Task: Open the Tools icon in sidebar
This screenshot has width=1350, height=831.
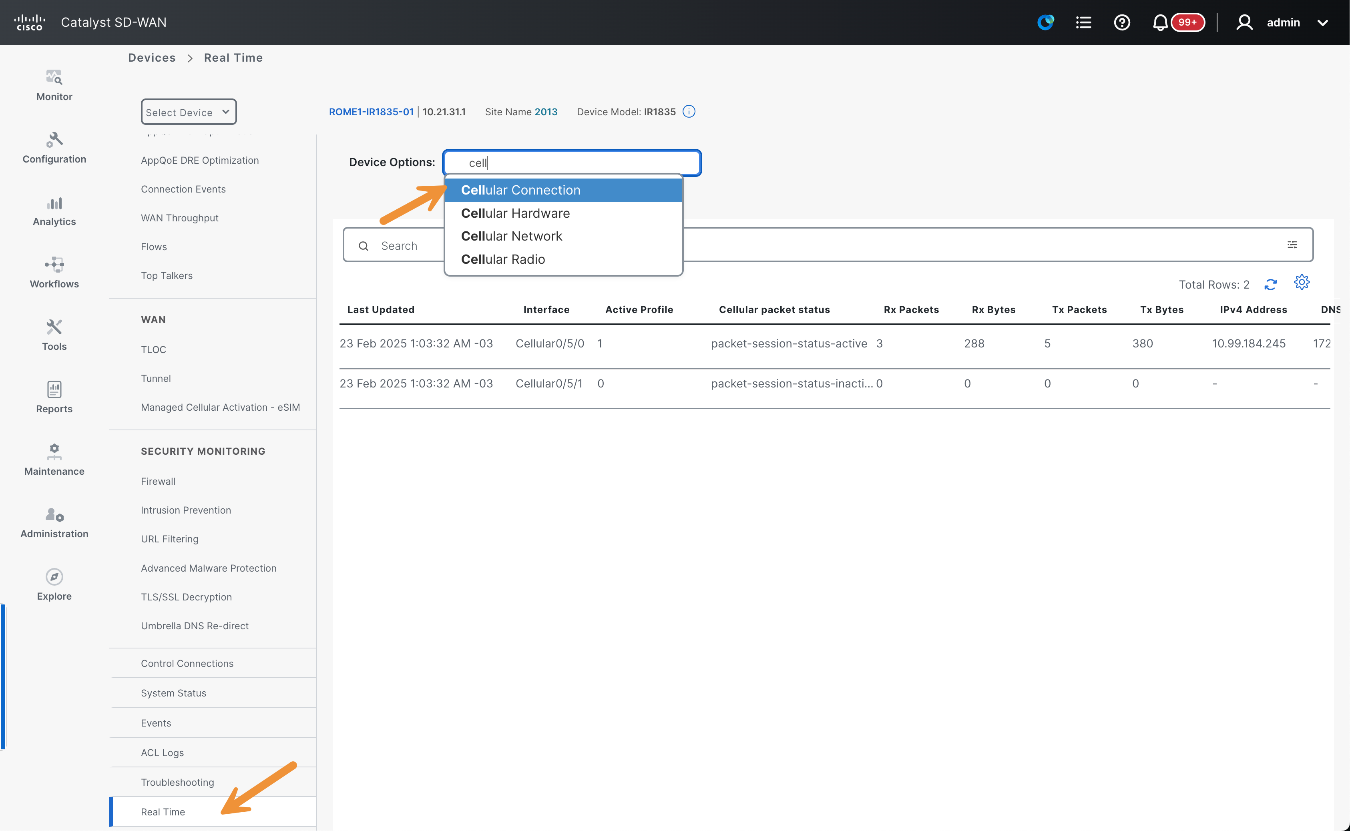Action: [54, 327]
